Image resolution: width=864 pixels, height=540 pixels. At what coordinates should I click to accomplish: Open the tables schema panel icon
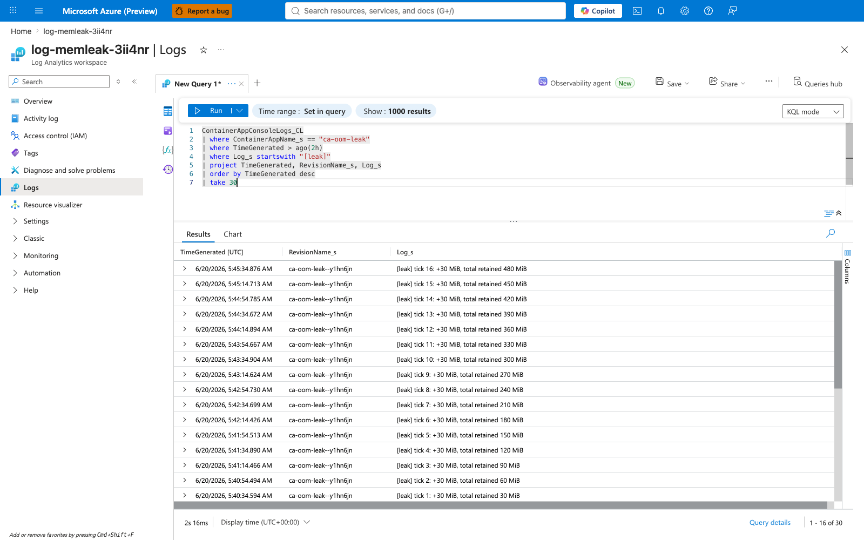click(x=168, y=111)
